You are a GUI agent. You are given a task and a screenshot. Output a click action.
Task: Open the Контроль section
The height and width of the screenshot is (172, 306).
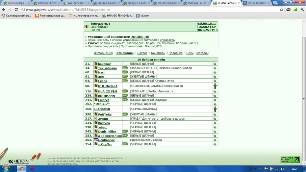coord(158,53)
